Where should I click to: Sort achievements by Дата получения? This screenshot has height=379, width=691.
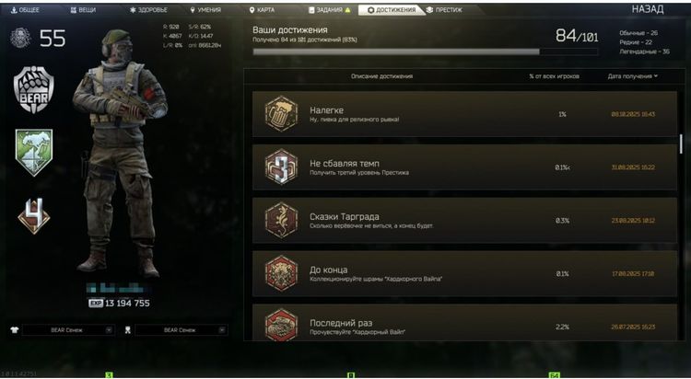pos(632,76)
